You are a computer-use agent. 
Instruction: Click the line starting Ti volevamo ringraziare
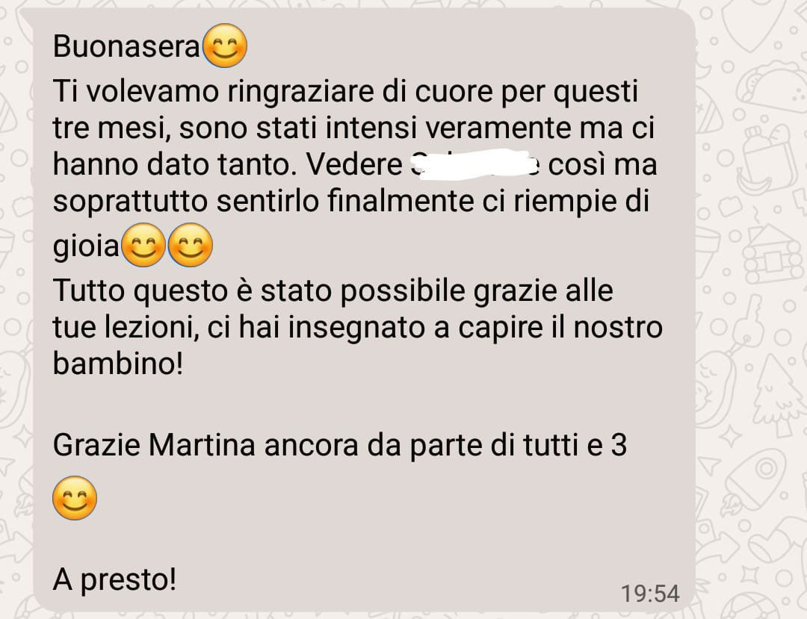coord(345,92)
